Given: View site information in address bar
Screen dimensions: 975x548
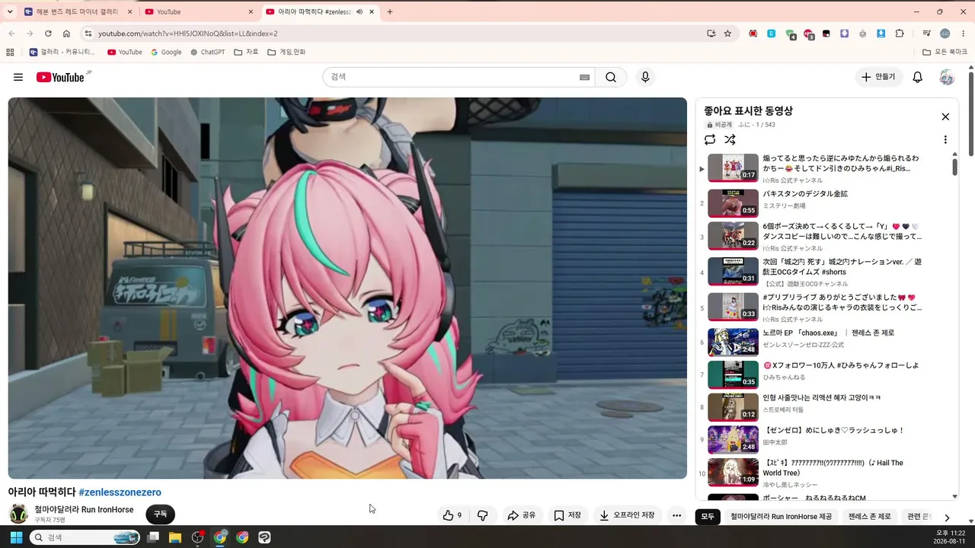Looking at the screenshot, I should [88, 33].
